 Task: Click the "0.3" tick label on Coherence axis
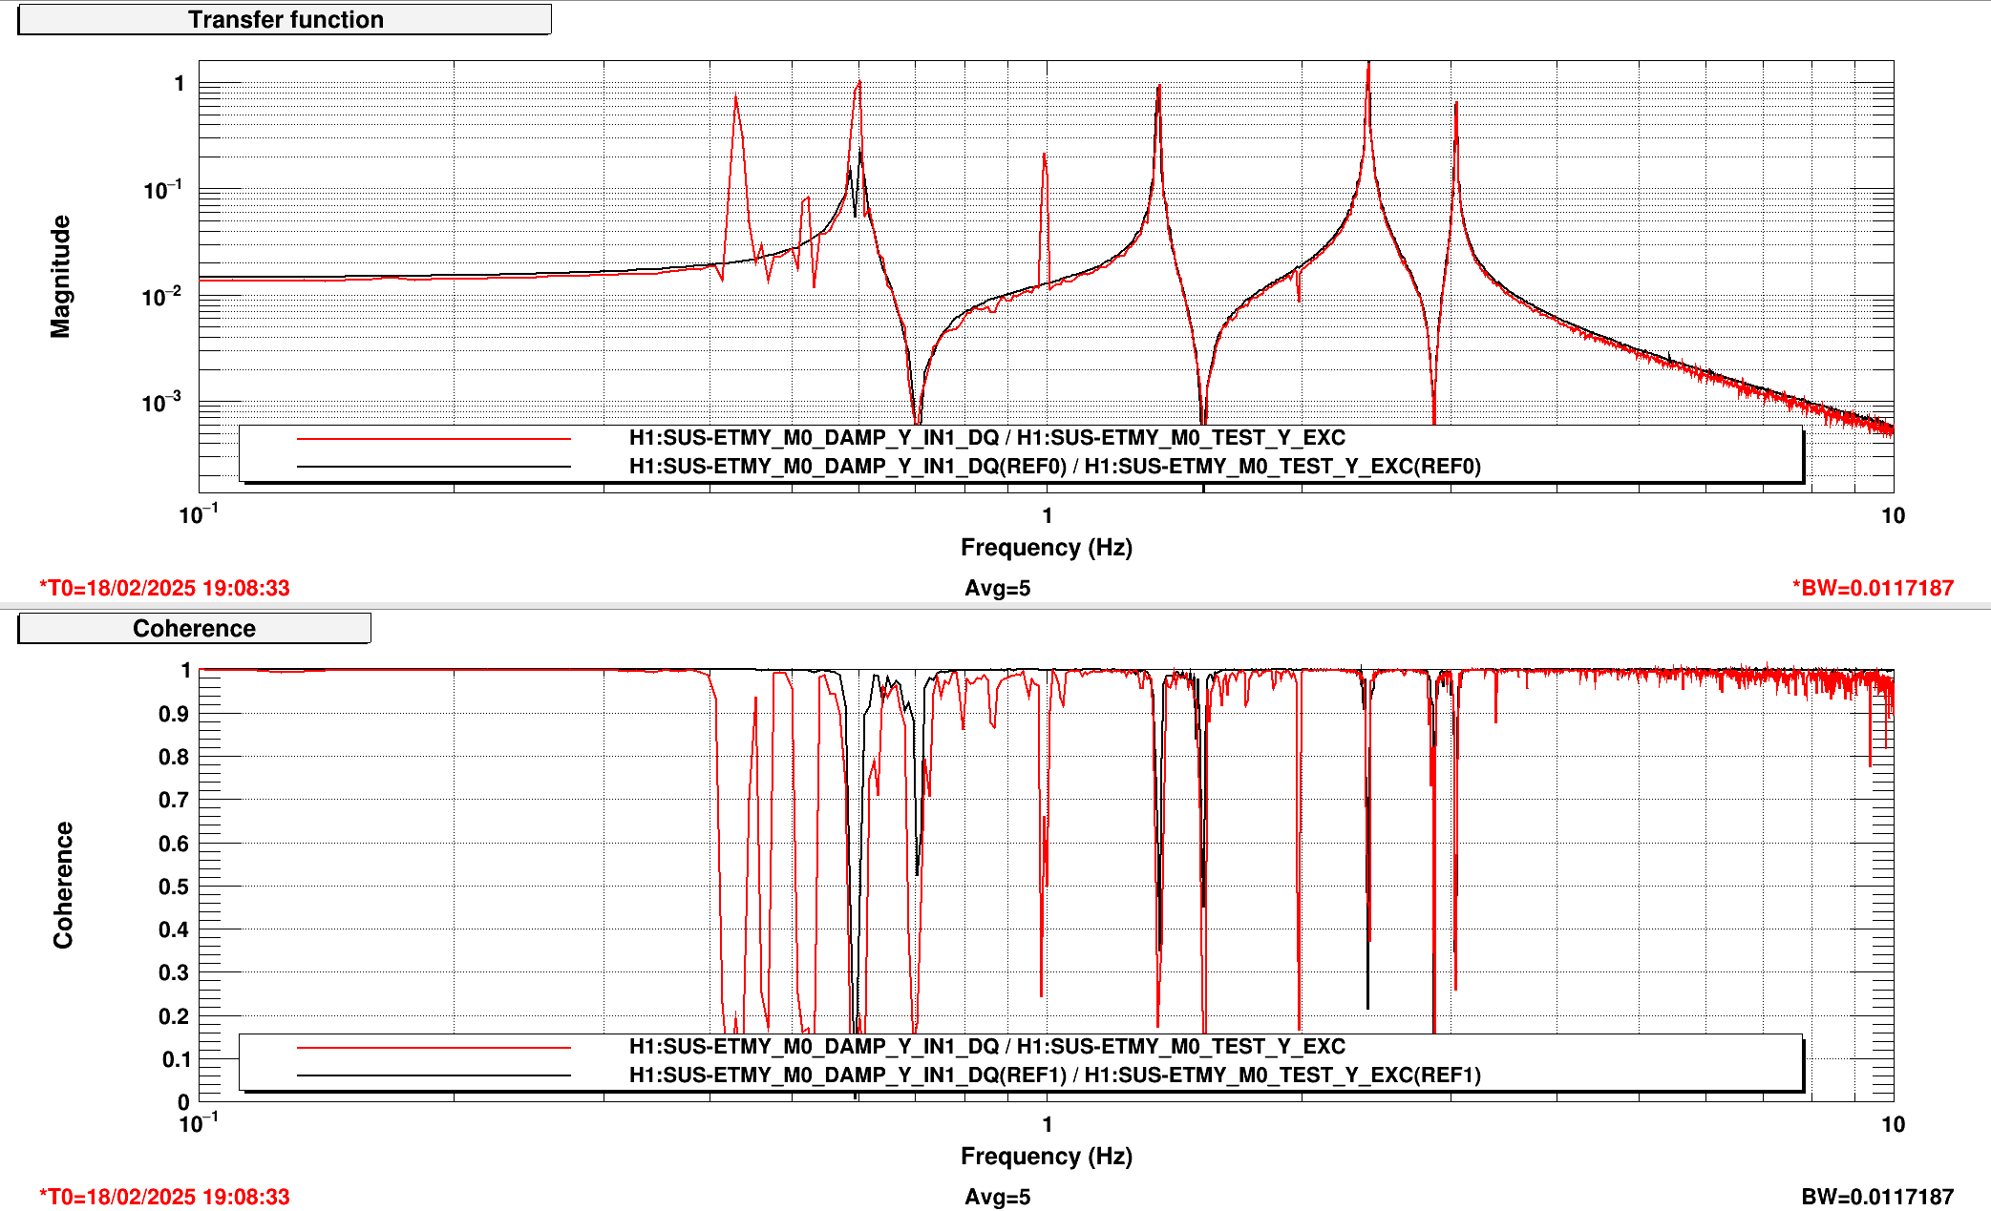[x=174, y=972]
